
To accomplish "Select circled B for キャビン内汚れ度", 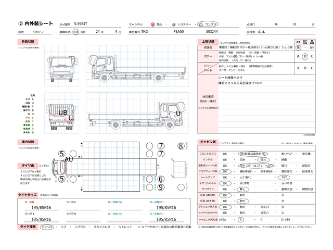I will click(240, 220).
